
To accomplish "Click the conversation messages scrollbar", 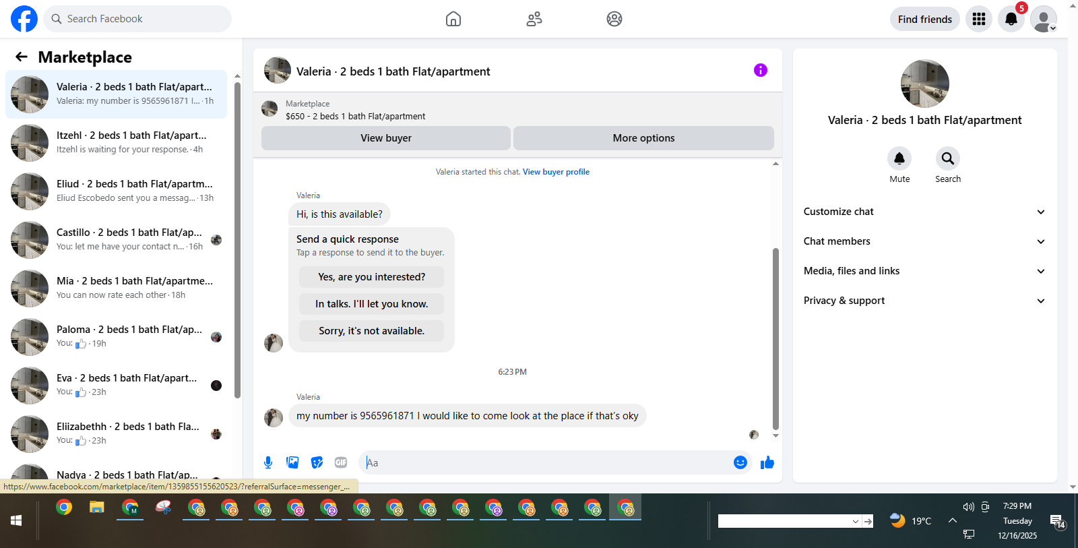I will point(775,338).
